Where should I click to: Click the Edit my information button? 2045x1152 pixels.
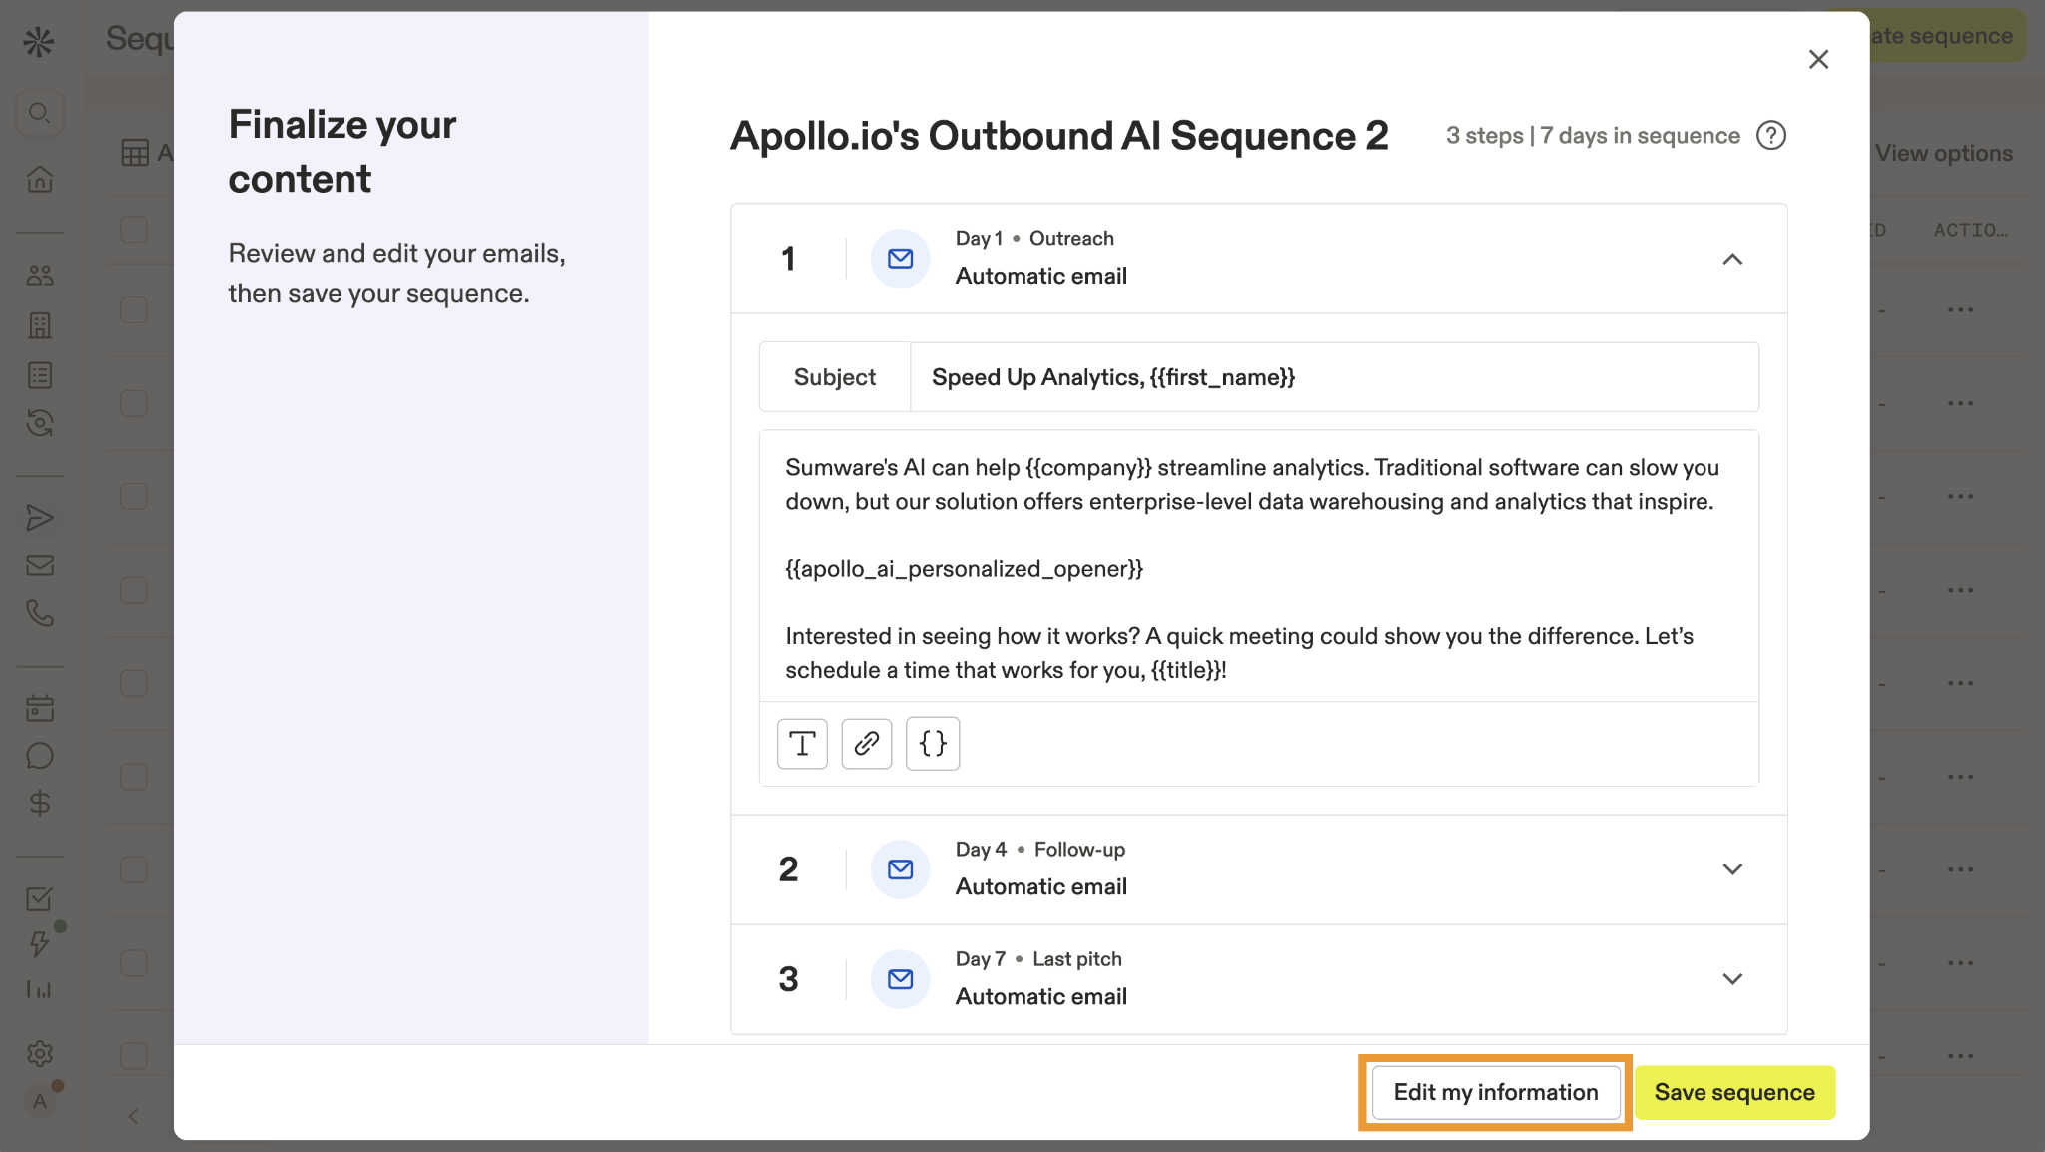tap(1495, 1092)
